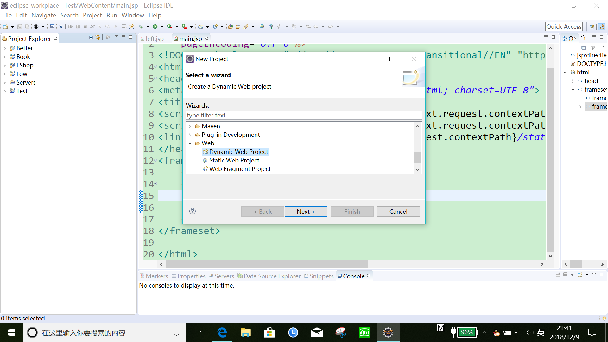Screen dimensions: 608x342
Task: Click Collapse All in Project Explorer
Action: tap(91, 37)
